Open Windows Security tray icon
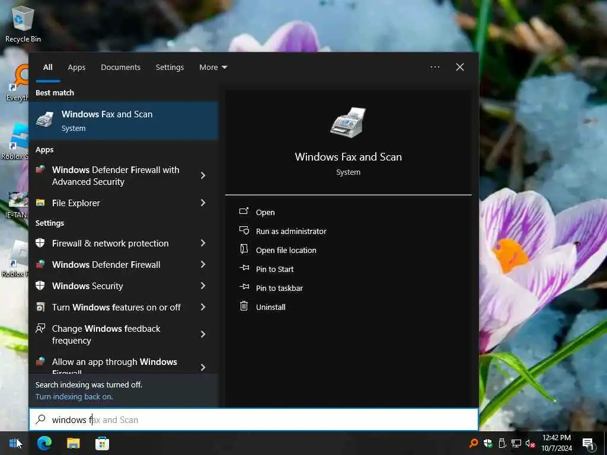 point(488,443)
